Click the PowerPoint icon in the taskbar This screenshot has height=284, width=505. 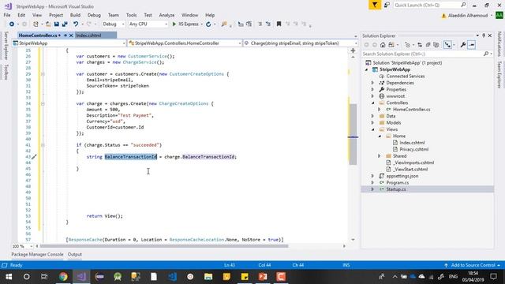[x=263, y=277]
